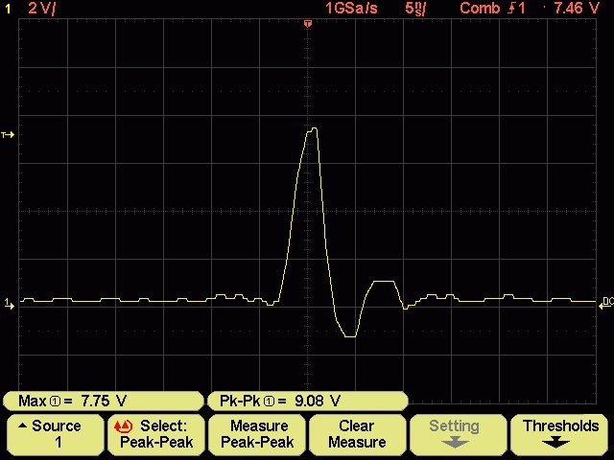Open the greyed-out Setting softkey
Screen dimensions: 614x460
coord(459,434)
